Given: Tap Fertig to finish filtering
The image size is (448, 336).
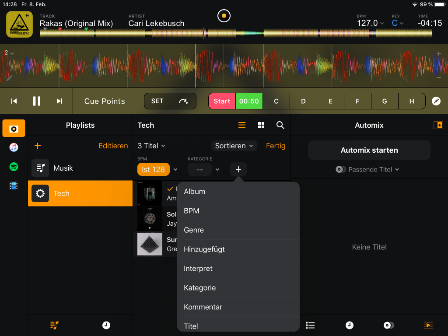Looking at the screenshot, I should click(x=276, y=146).
